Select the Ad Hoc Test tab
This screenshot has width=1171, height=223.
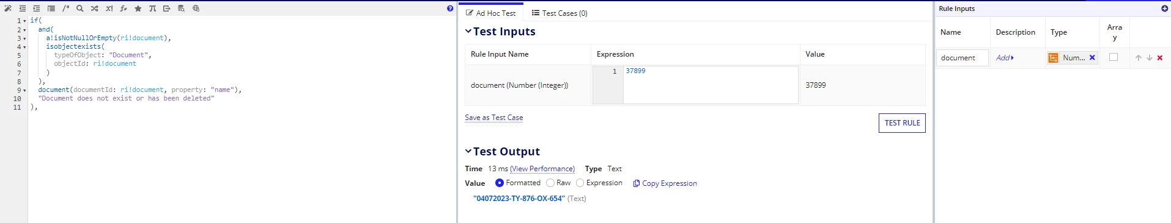coord(491,13)
